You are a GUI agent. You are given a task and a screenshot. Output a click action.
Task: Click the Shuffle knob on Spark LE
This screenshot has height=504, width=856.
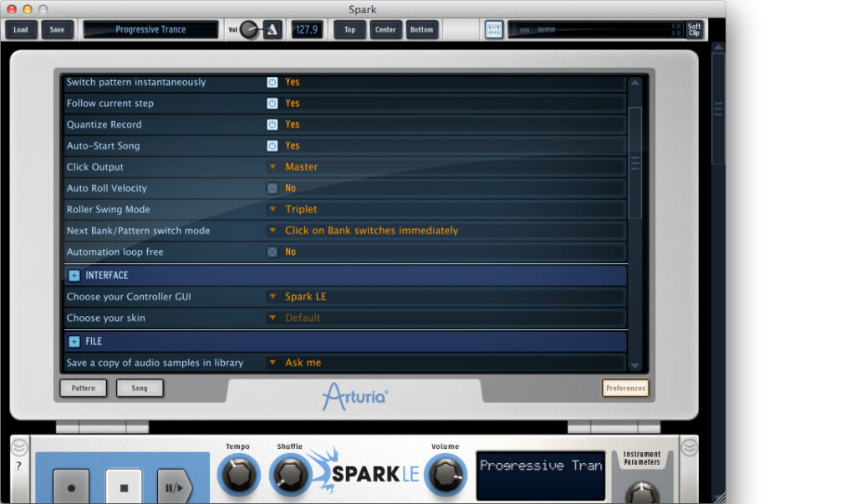point(290,474)
